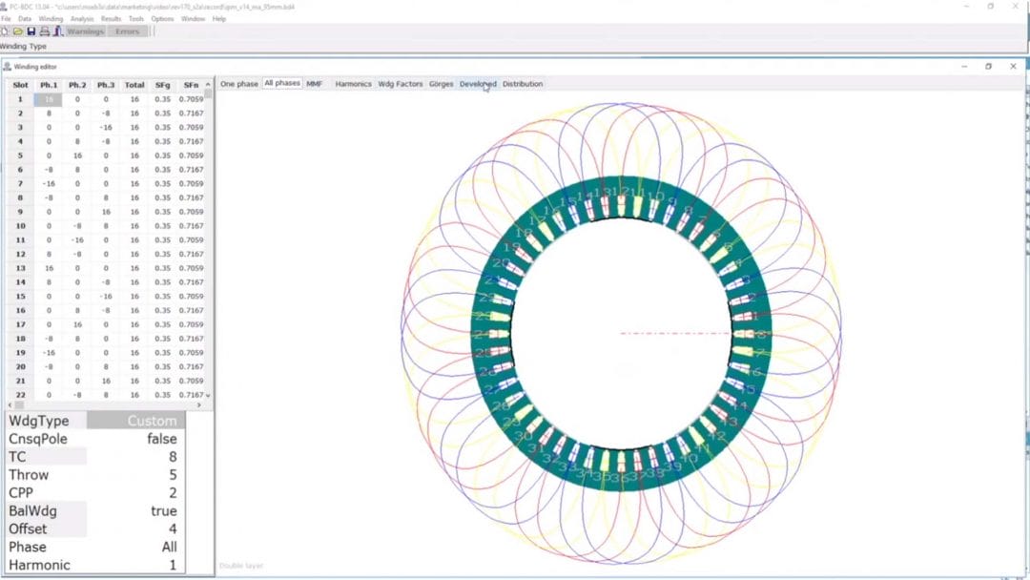Open the MMF tab
Image resolution: width=1030 pixels, height=580 pixels.
pos(314,84)
